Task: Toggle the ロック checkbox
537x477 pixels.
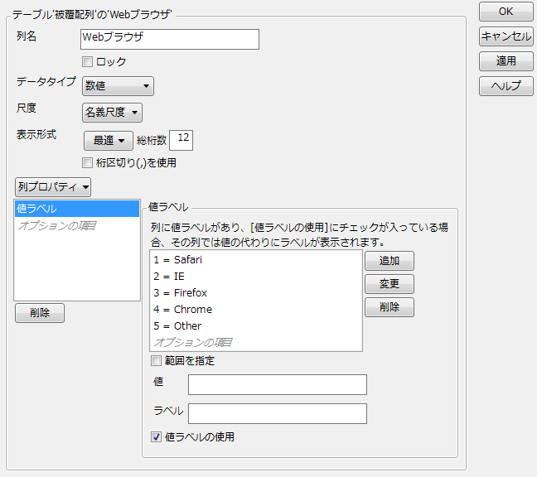Action: [x=88, y=62]
